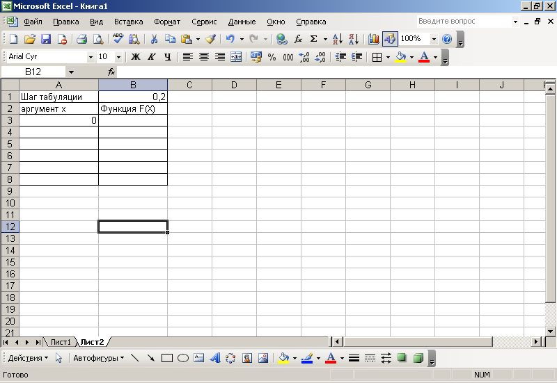This screenshot has height=383, width=557.
Task: Toggle the Drawing toolbar button
Action: click(390, 39)
